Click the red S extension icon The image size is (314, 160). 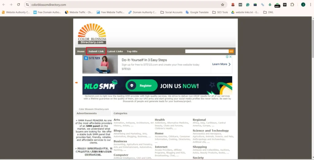[x=233, y=5]
